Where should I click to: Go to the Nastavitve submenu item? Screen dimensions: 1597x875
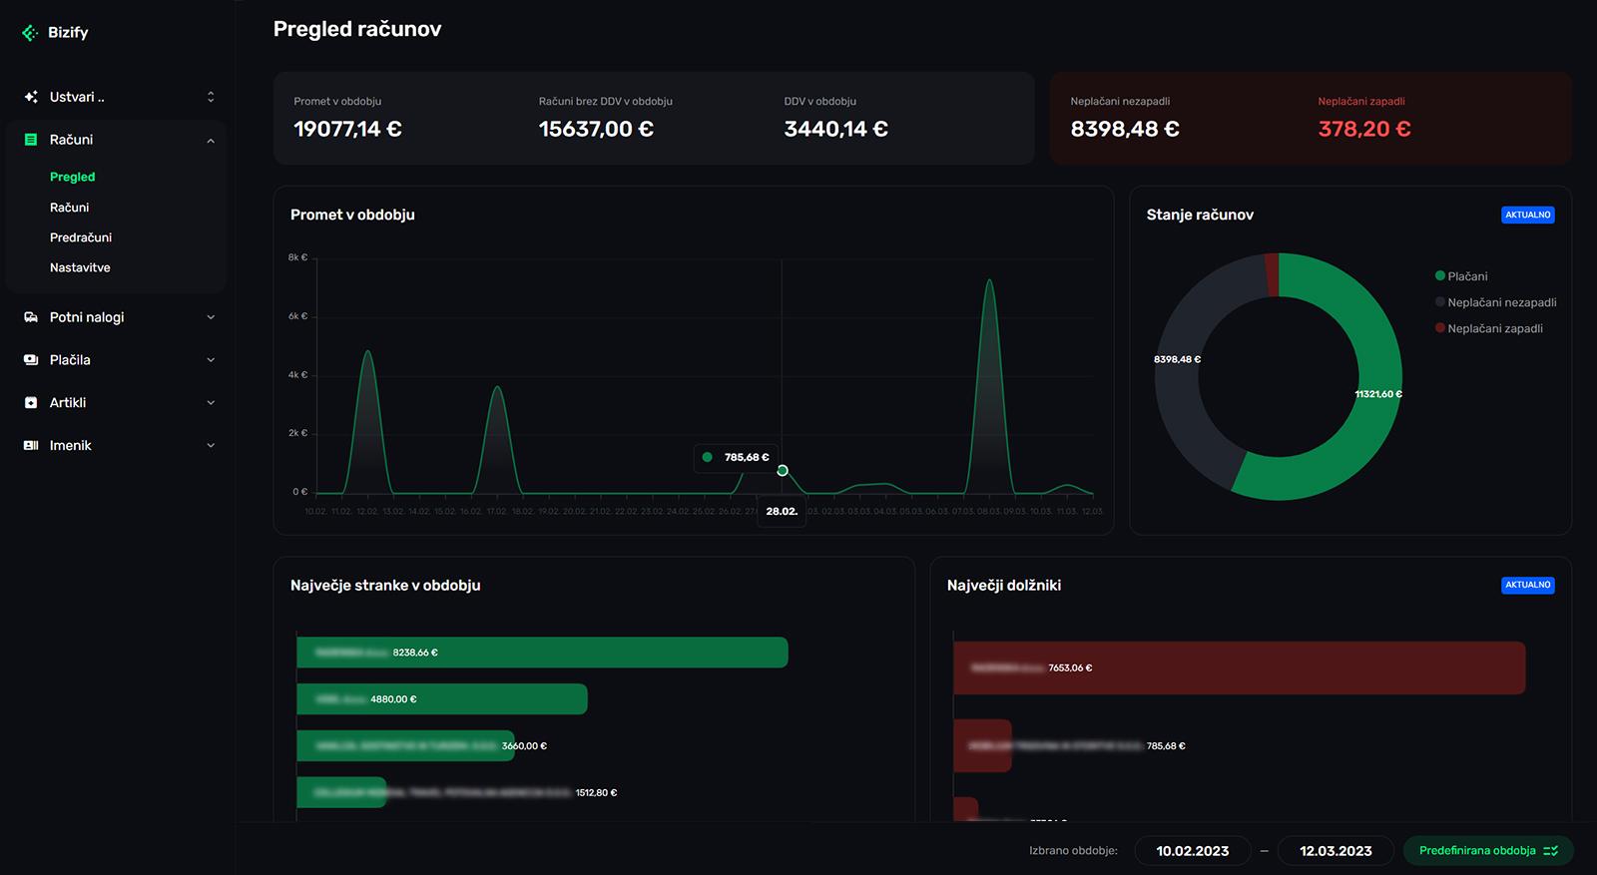click(x=80, y=267)
